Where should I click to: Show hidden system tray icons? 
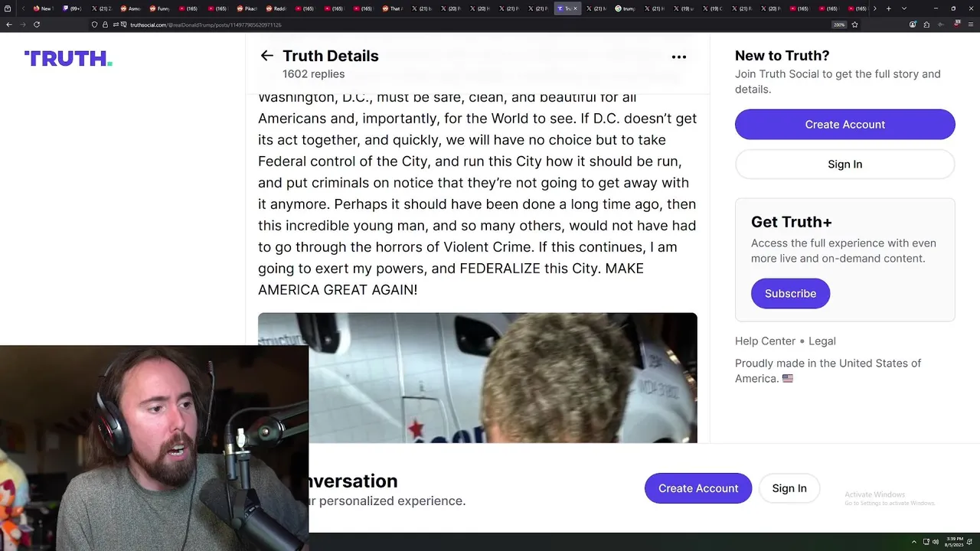tap(913, 542)
